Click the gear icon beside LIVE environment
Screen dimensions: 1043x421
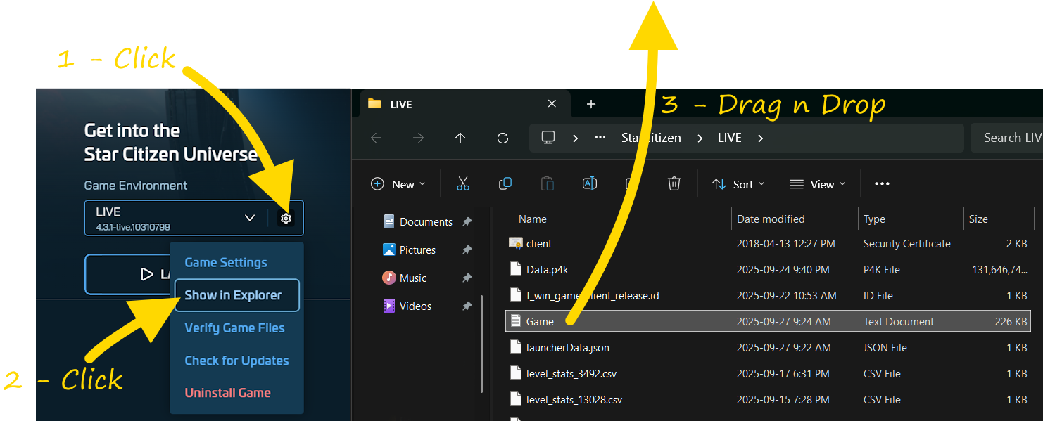(x=286, y=219)
